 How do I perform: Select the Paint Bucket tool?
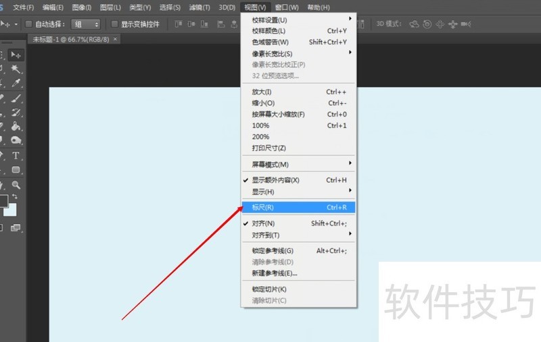[16, 126]
